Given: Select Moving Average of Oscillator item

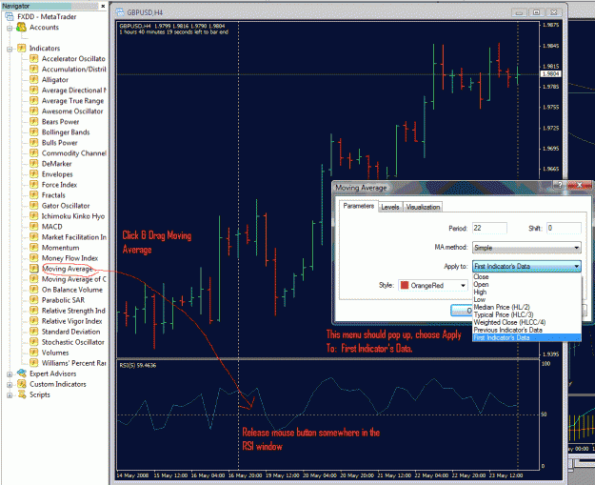Looking at the screenshot, I should tap(73, 279).
